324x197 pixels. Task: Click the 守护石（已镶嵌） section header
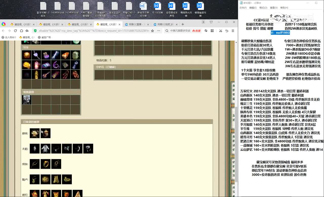[153, 67]
